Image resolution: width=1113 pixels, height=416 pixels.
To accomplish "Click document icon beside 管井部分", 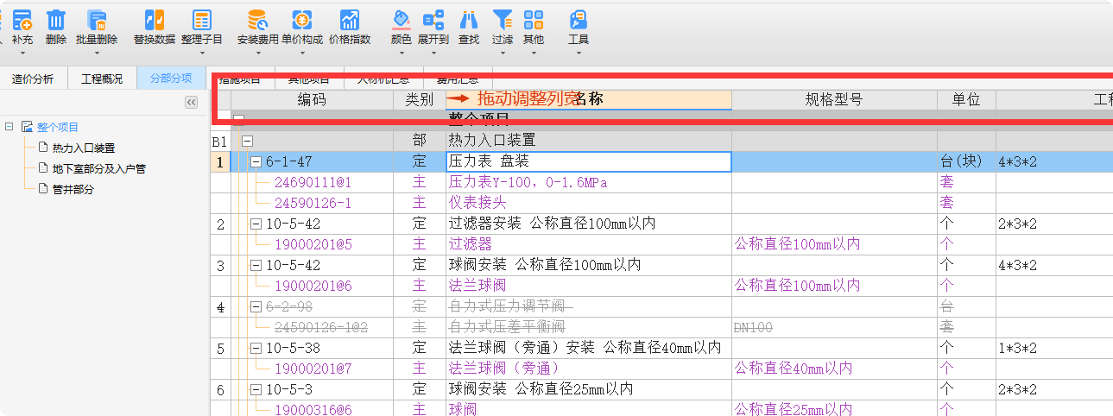I will (42, 189).
